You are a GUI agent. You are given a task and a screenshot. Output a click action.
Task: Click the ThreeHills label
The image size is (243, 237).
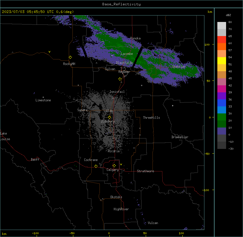151,118
